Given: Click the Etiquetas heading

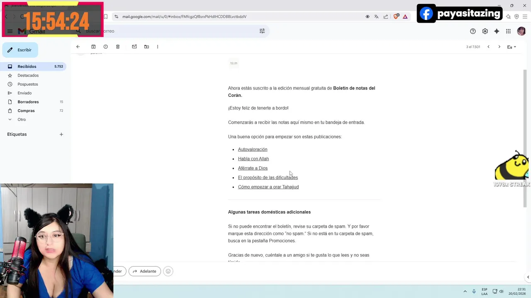Looking at the screenshot, I should (17, 134).
